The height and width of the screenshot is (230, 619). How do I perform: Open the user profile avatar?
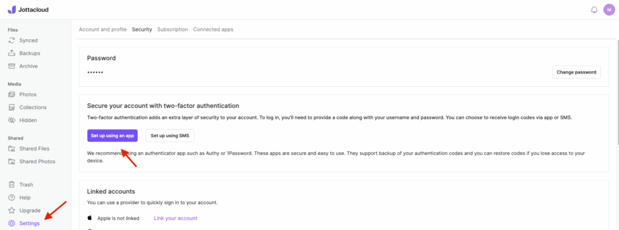coord(609,10)
